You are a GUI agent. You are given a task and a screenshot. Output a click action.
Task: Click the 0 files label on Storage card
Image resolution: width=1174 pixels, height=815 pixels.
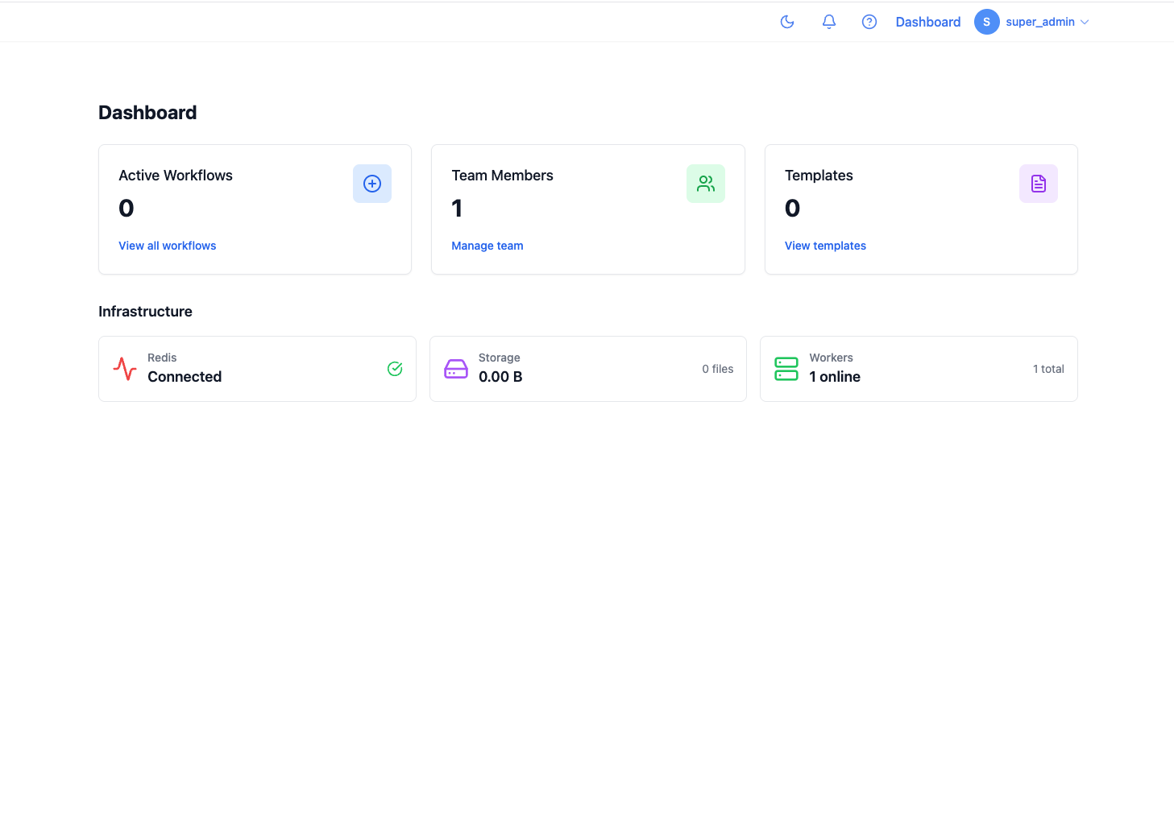click(x=717, y=368)
